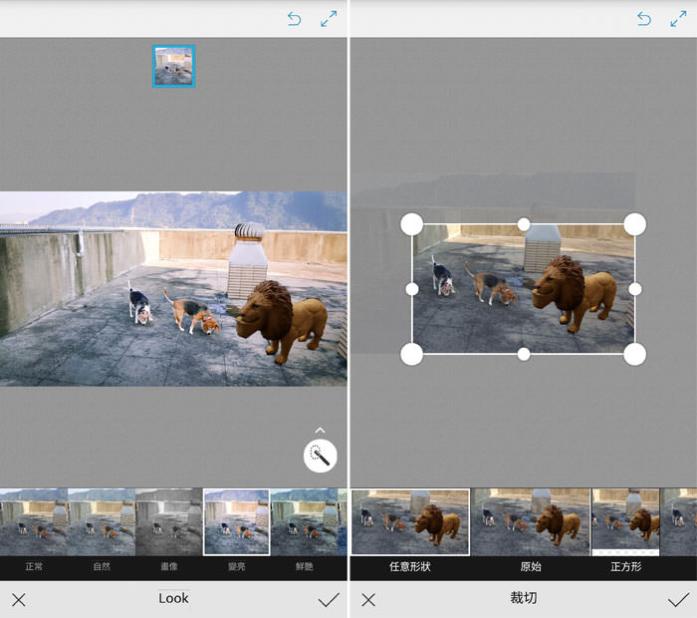The height and width of the screenshot is (618, 697).
Task: Tap the 自然 filter label
Action: pos(102,566)
